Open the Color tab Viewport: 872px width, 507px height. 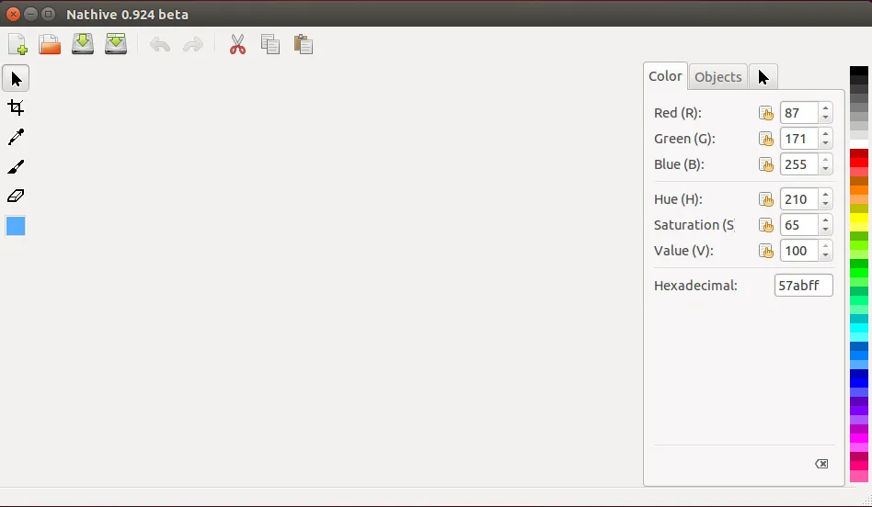click(x=665, y=76)
